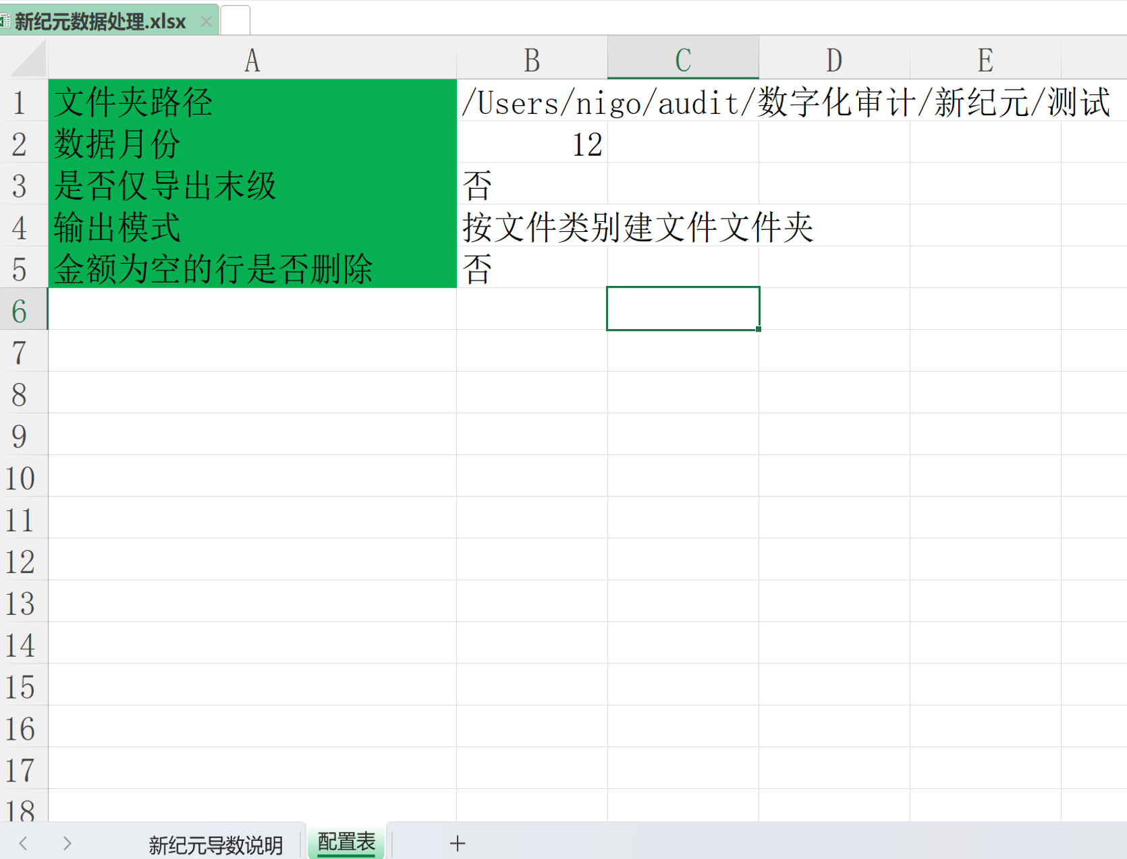Open the 新纪元数据处理.xlsx document tab
The height and width of the screenshot is (859, 1127).
coord(101,22)
